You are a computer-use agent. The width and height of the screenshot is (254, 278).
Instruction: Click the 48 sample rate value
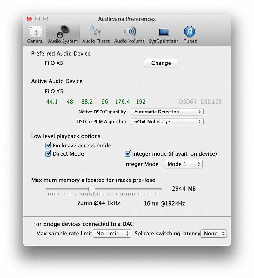[x=70, y=102]
